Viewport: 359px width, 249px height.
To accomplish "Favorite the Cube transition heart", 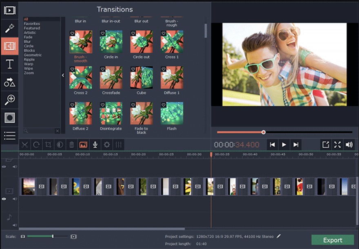I will point(133,69).
